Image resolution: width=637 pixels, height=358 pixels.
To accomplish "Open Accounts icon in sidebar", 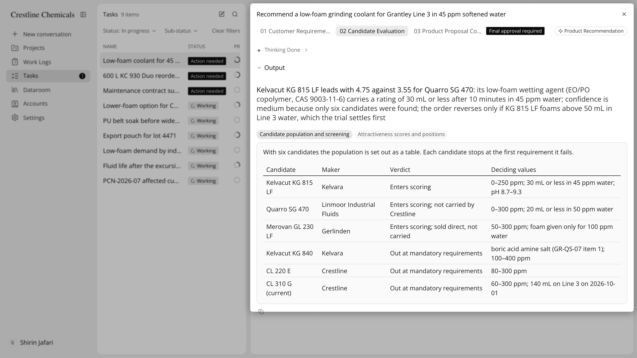I will (15, 104).
